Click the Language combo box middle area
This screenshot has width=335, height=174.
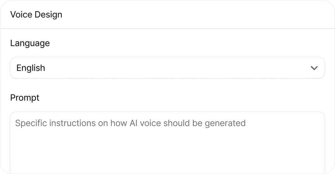tap(167, 68)
